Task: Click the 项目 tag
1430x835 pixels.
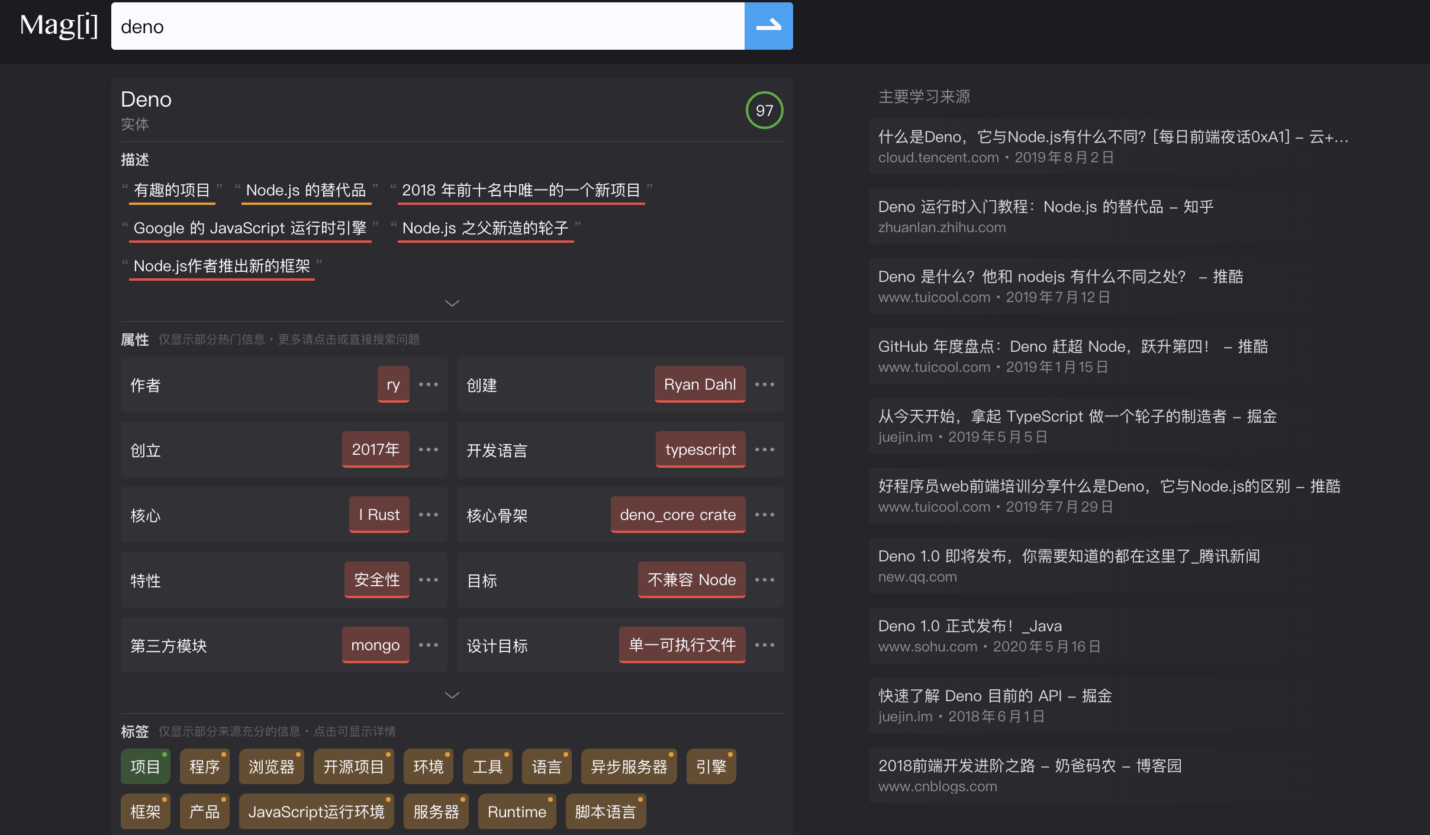Action: coord(145,766)
